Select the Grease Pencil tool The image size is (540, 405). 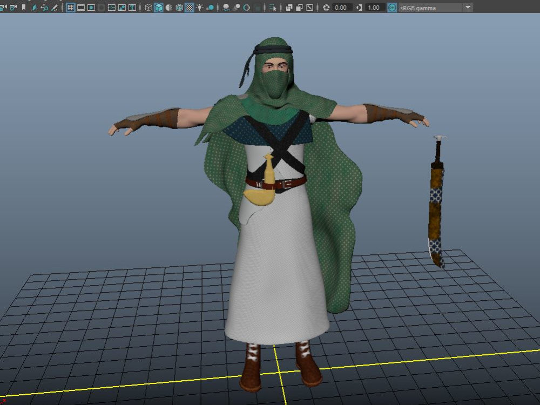(x=55, y=7)
